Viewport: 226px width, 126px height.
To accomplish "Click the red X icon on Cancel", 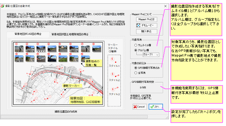I will (135, 107).
